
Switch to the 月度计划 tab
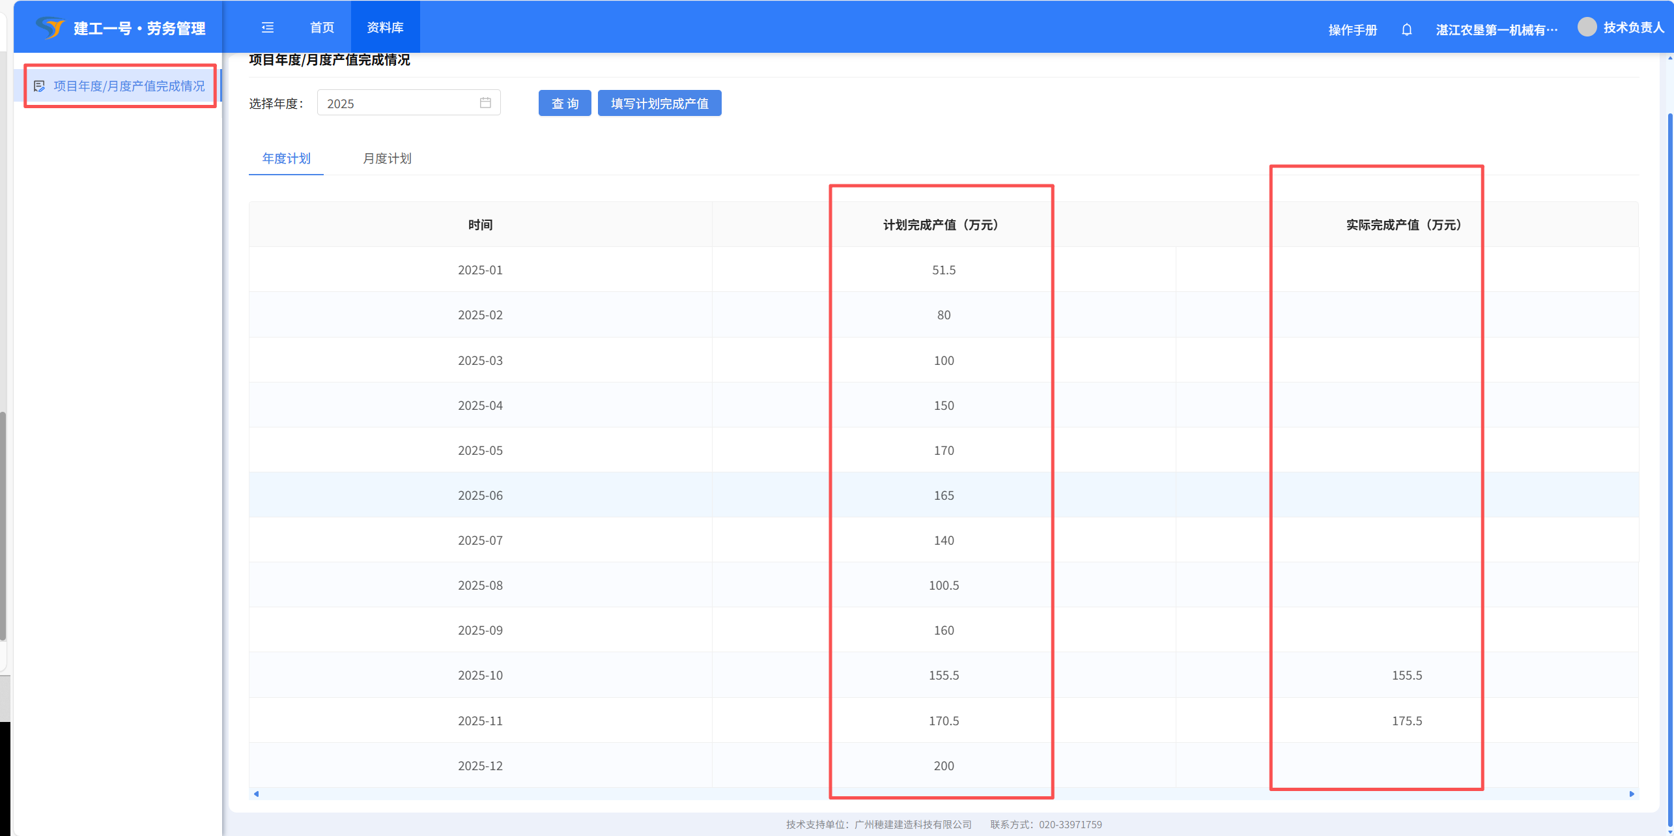pyautogui.click(x=387, y=158)
